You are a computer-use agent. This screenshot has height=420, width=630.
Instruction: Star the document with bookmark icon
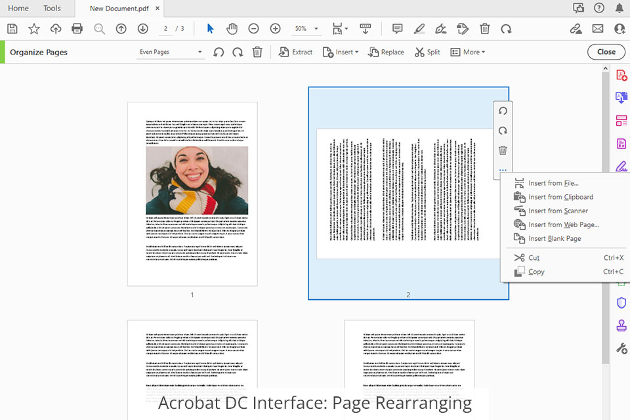(33, 28)
